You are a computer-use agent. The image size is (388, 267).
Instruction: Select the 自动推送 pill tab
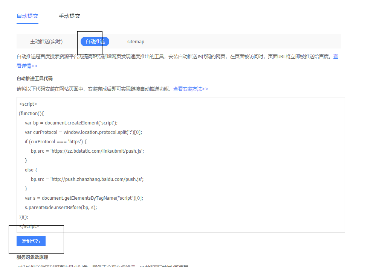(x=95, y=41)
